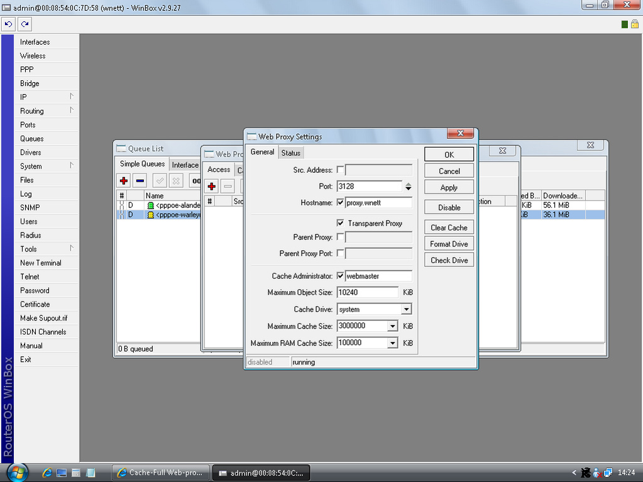Launch Internet Explorer from quick launch
Image resolution: width=643 pixels, height=482 pixels.
tap(47, 473)
